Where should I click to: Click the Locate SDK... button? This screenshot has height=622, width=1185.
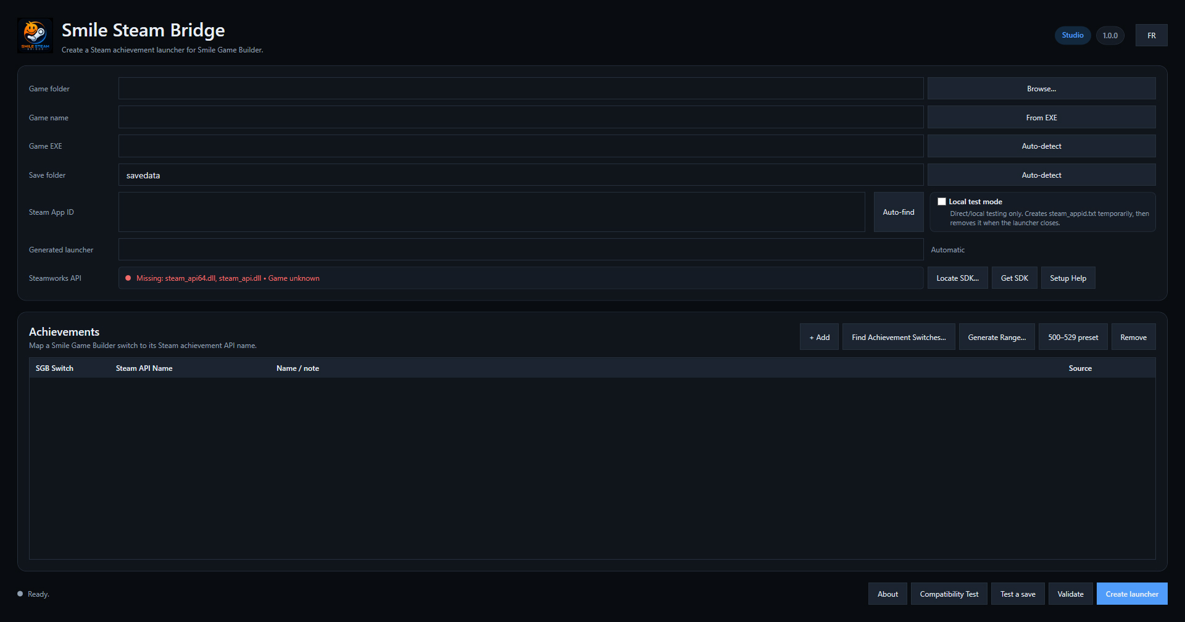click(x=958, y=278)
